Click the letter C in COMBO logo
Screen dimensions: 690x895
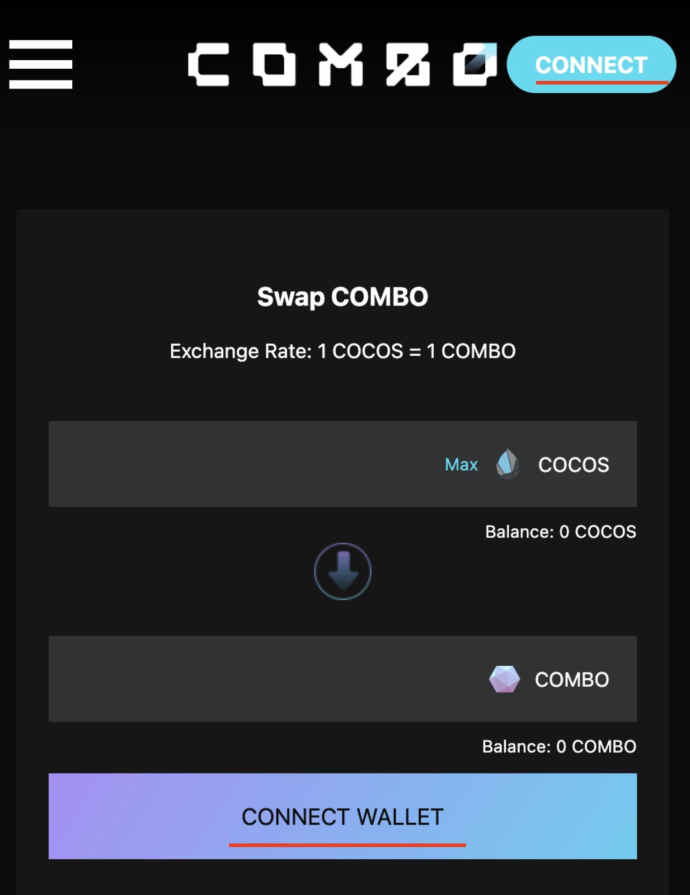(x=209, y=65)
